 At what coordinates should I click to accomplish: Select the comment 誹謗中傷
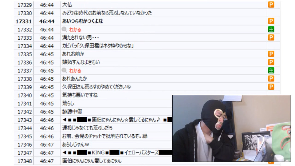point(72,112)
